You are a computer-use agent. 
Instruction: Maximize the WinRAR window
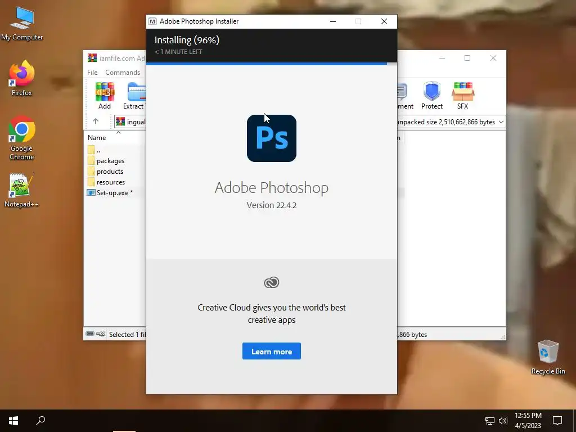point(467,58)
